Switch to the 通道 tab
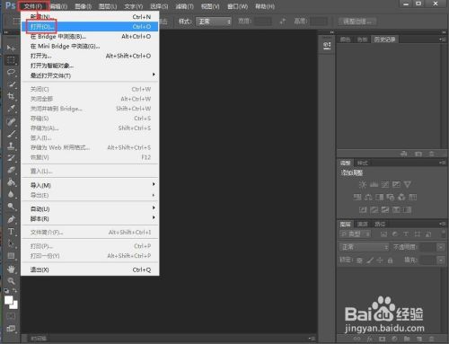This screenshot has width=449, height=344. click(363, 225)
